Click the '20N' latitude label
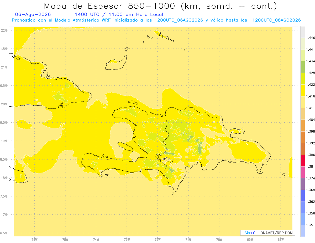Screen dimensions: 315x243 [x=4, y=104]
